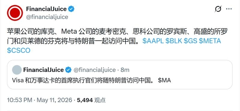
Task: Click the 8m timestamp in the quoted tweet
Action: pyautogui.click(x=125, y=70)
